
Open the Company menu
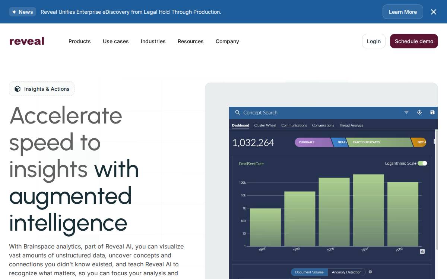pyautogui.click(x=227, y=41)
